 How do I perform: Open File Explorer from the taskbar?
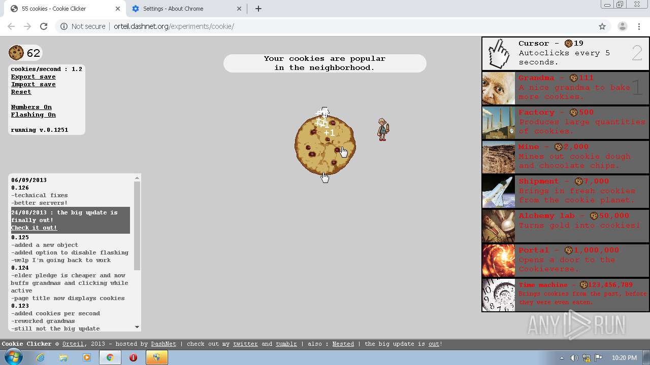(x=63, y=357)
